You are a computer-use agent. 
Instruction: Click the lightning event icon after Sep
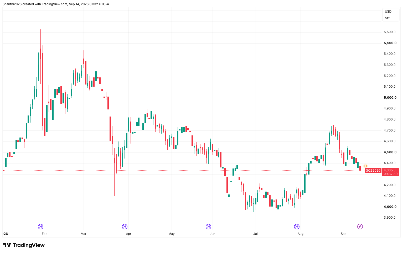(x=360, y=226)
